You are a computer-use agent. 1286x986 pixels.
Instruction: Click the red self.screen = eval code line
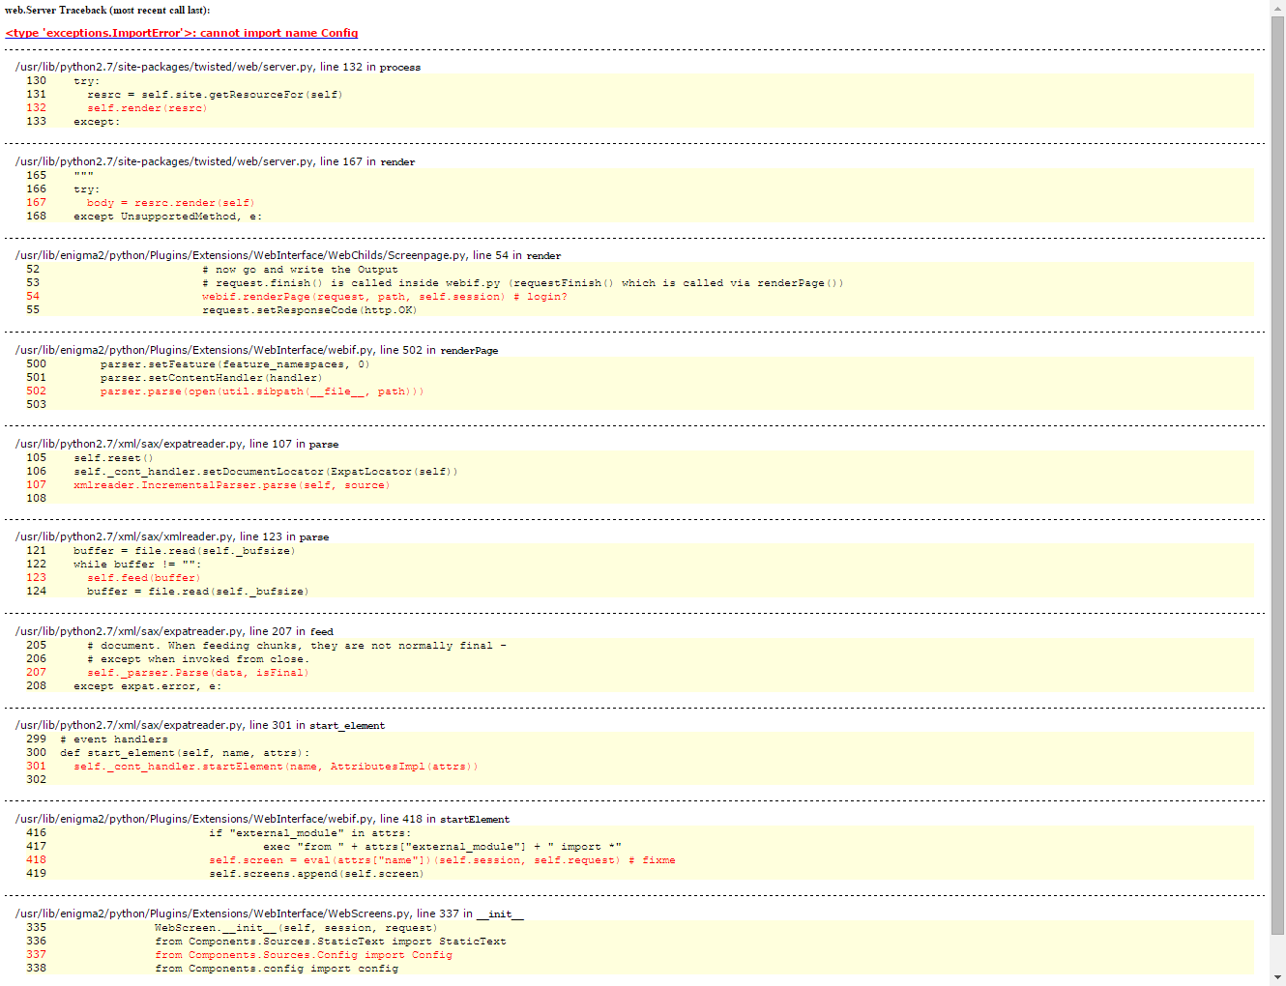pyautogui.click(x=442, y=860)
